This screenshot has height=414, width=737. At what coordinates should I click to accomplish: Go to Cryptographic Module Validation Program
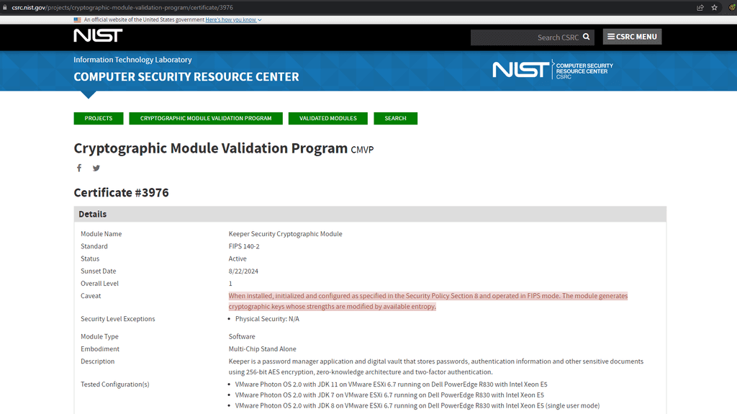pyautogui.click(x=206, y=118)
